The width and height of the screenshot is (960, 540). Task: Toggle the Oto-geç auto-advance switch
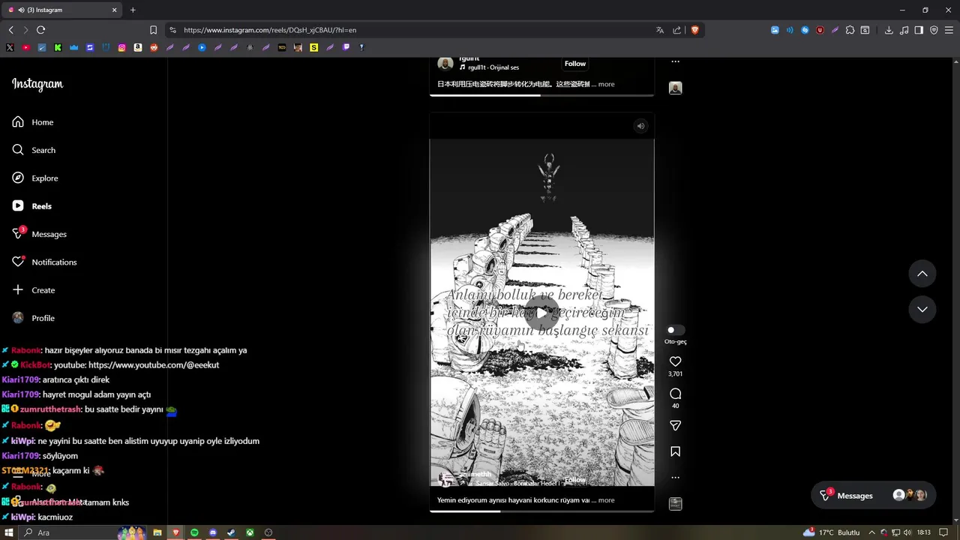click(x=675, y=330)
